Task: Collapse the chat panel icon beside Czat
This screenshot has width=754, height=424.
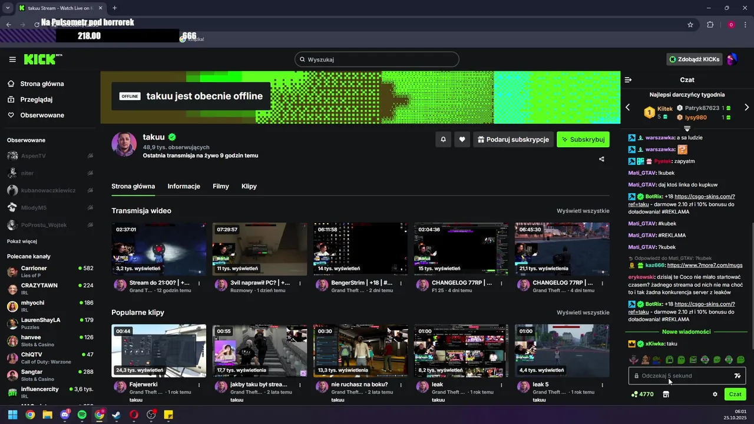Action: pyautogui.click(x=628, y=79)
